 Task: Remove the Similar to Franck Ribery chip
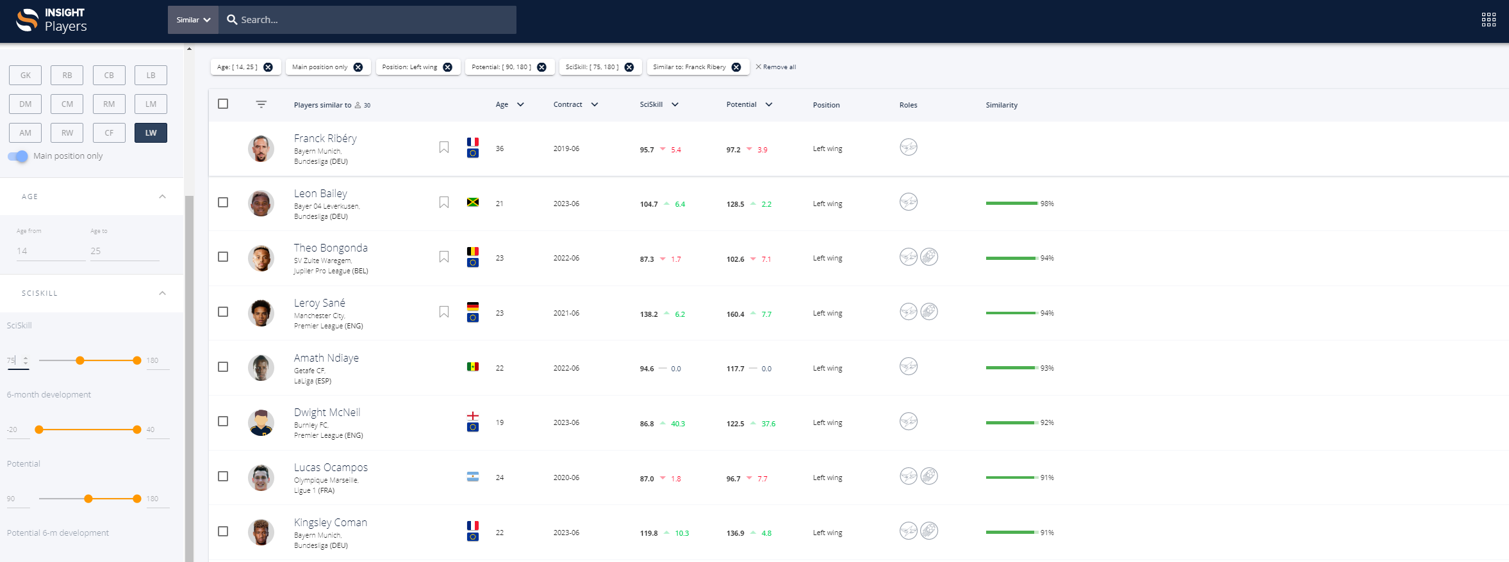tap(736, 67)
